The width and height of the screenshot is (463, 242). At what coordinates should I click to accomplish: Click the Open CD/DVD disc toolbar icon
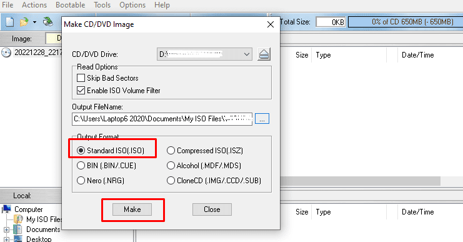(47, 22)
